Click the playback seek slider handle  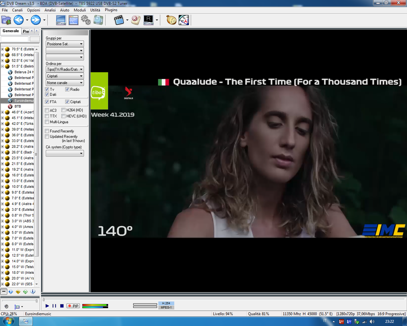(44, 300)
